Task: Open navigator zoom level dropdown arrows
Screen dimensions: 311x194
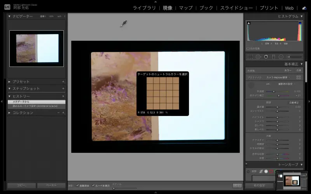Action: 65,16
